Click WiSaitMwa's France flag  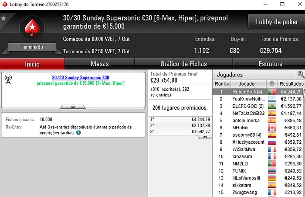[x=272, y=149]
